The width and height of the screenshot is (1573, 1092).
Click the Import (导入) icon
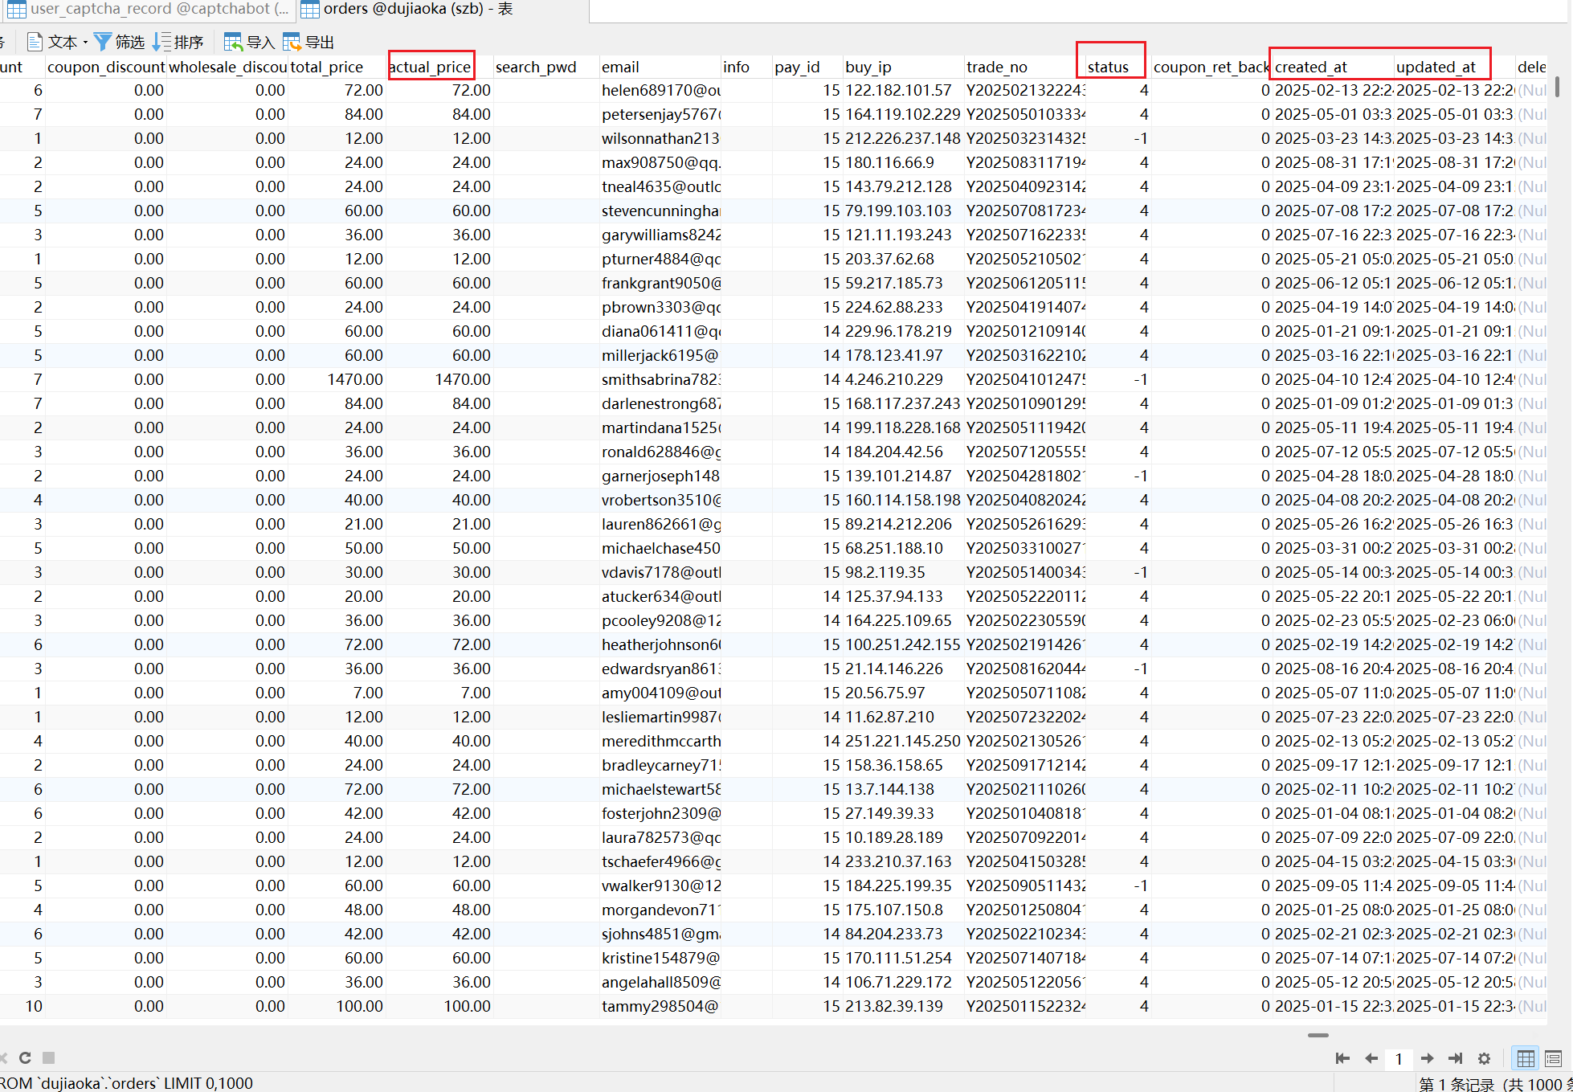coord(233,42)
